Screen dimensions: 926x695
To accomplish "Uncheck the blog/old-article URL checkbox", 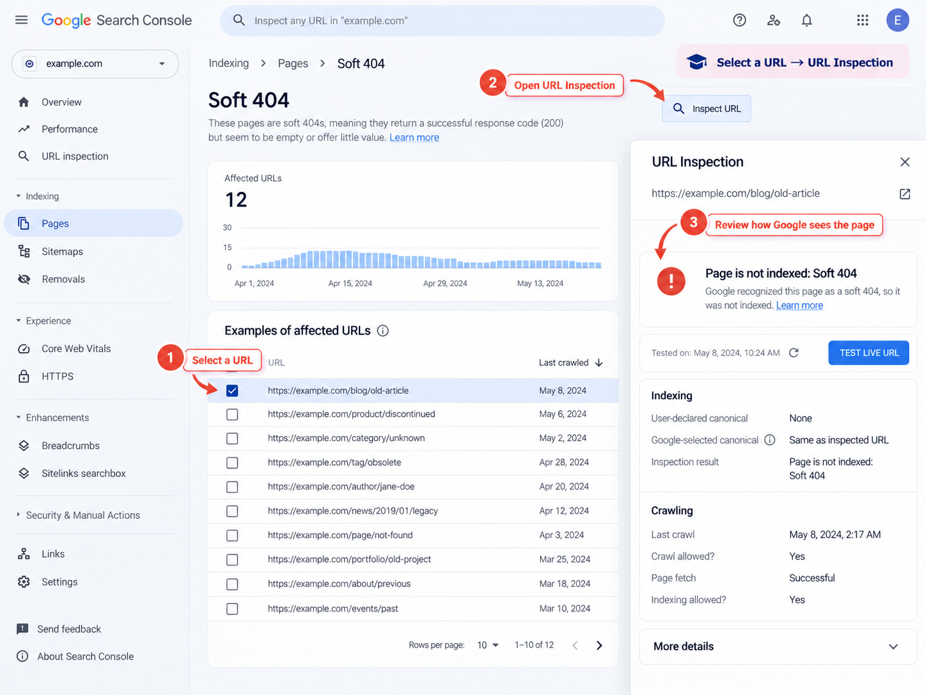I will (232, 390).
